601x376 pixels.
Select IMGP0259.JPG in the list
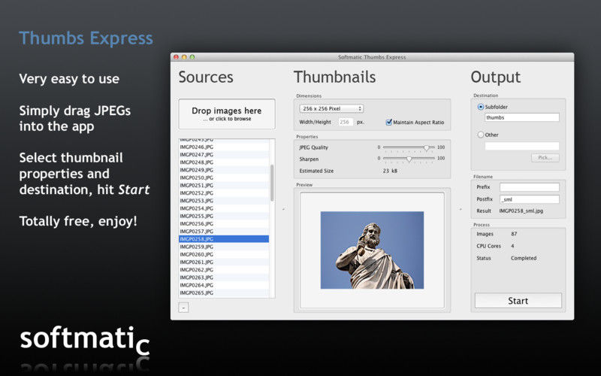224,247
